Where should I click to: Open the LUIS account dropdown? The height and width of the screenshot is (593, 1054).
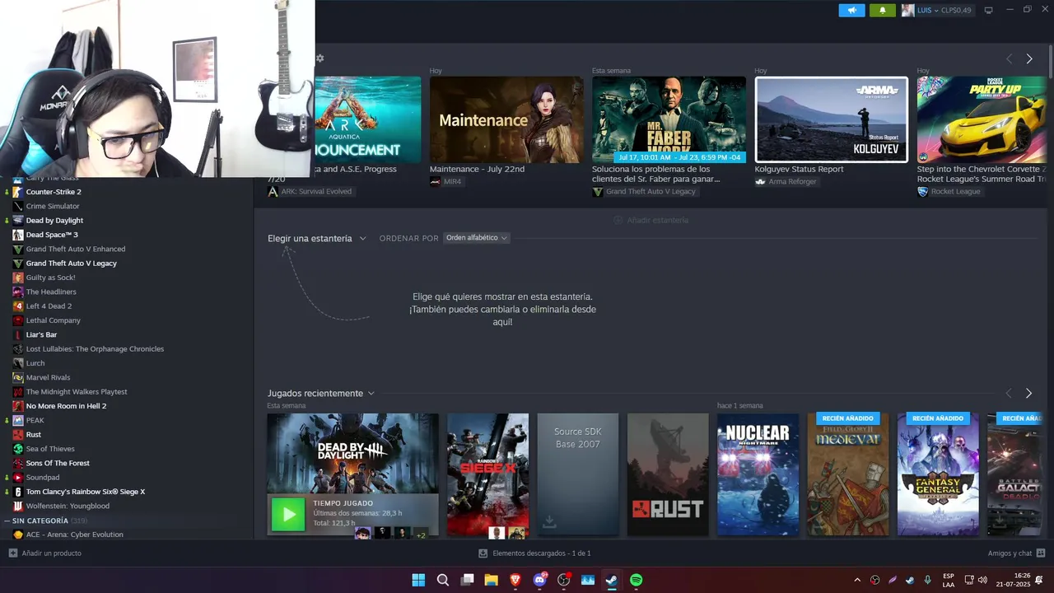coord(936,10)
